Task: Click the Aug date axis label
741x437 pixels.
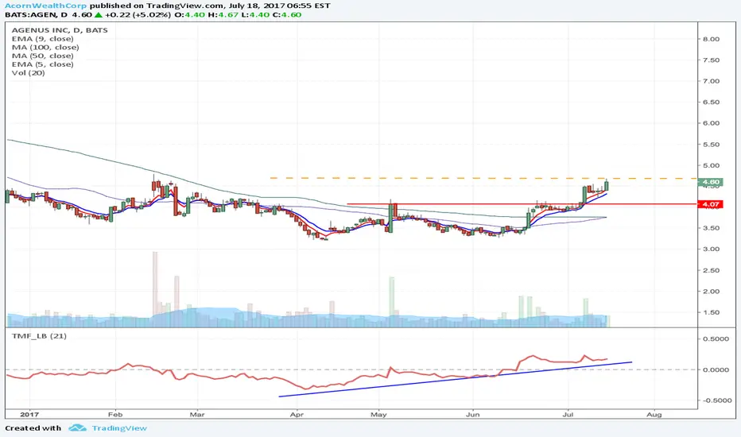Action: pos(654,415)
